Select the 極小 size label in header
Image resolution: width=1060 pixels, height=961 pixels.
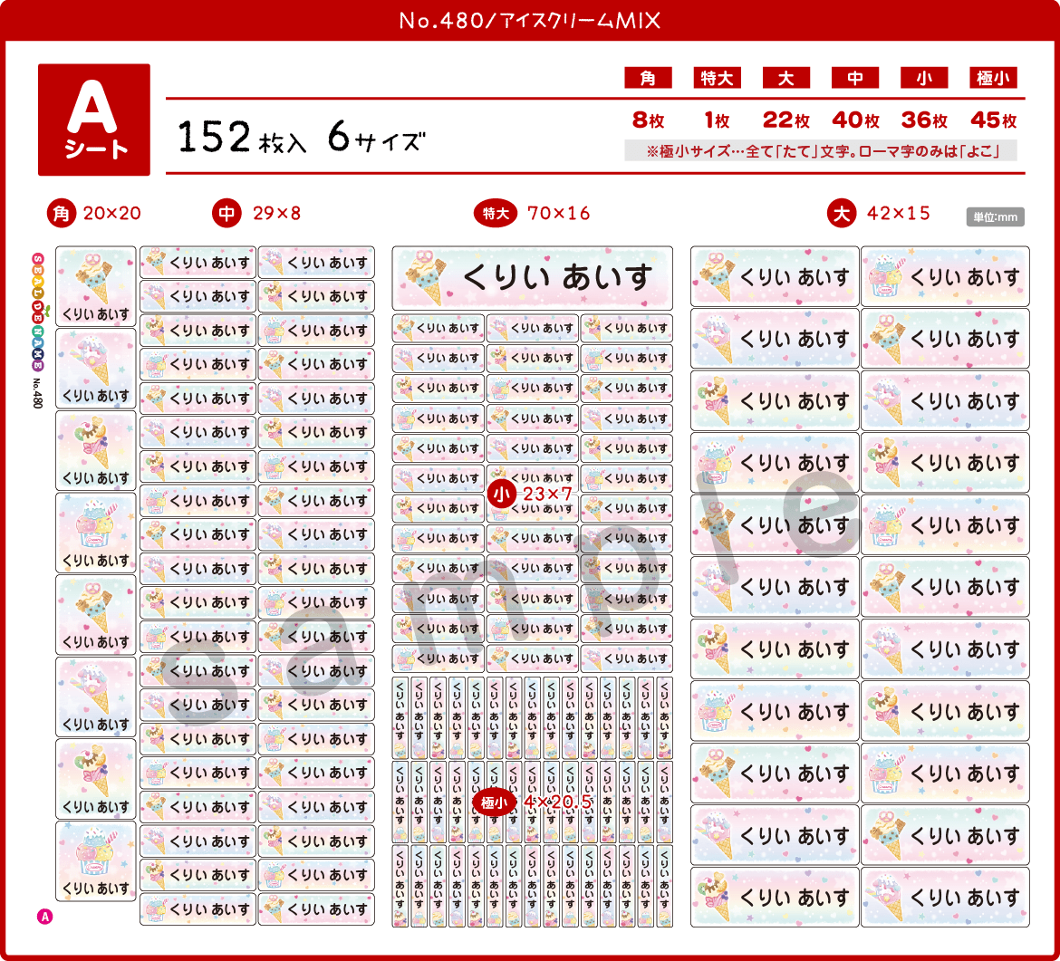coord(993,78)
